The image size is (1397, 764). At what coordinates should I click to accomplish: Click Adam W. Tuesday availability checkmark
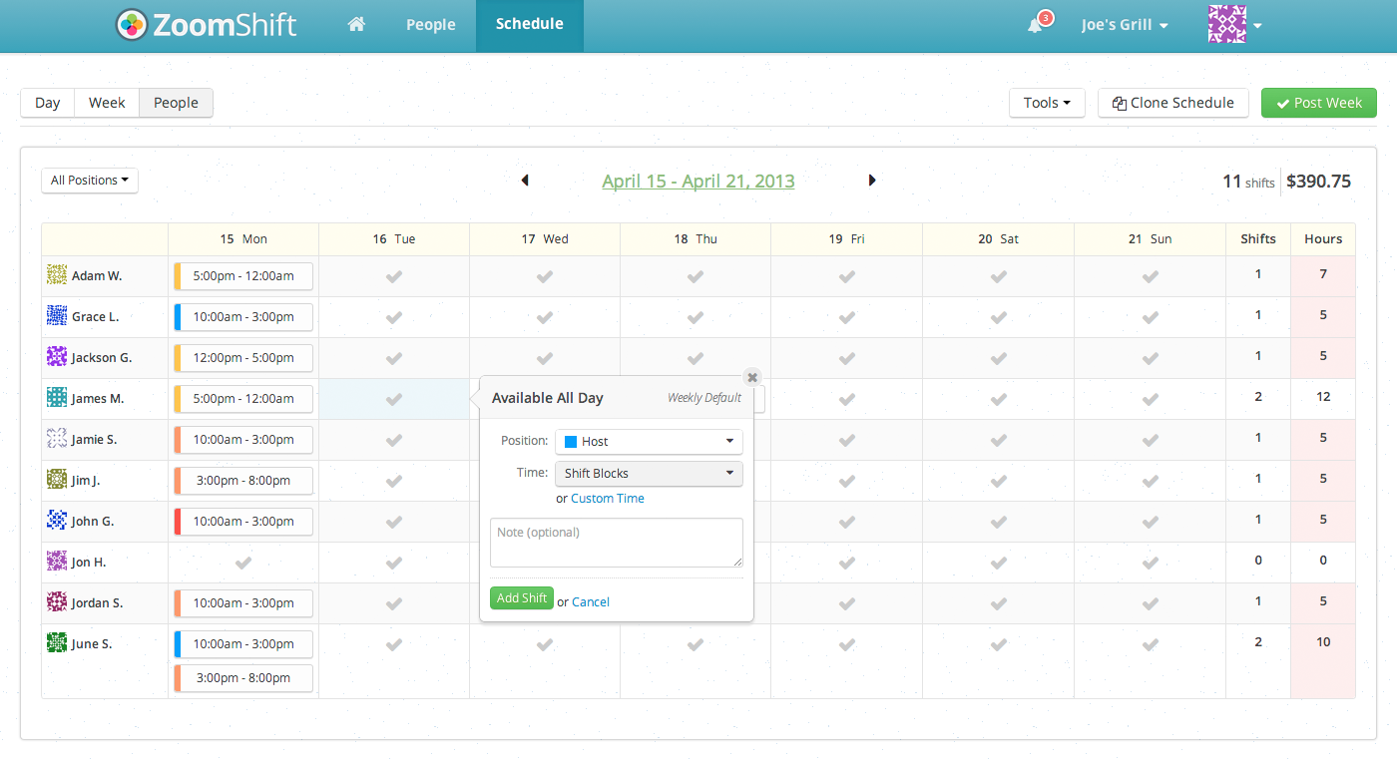[x=394, y=276]
